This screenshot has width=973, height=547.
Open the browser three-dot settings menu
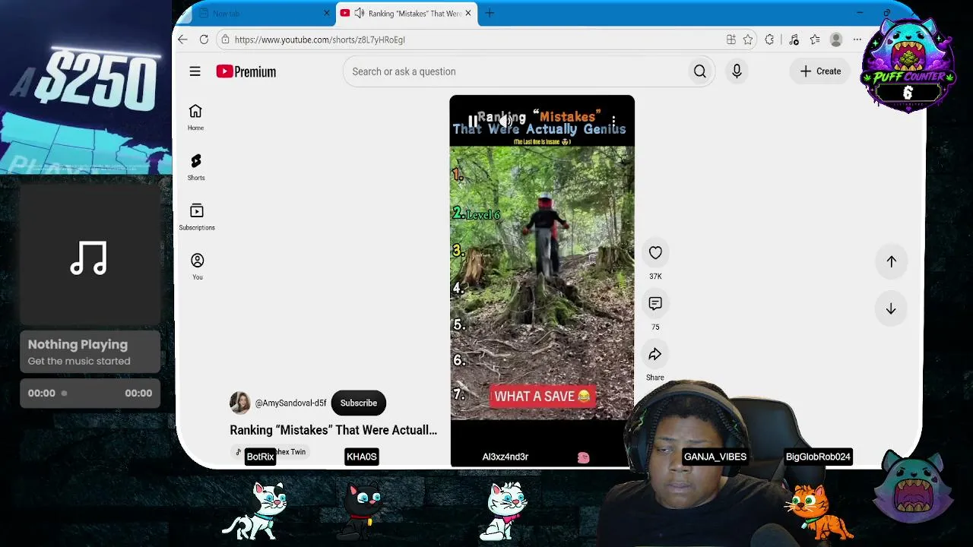click(x=857, y=40)
